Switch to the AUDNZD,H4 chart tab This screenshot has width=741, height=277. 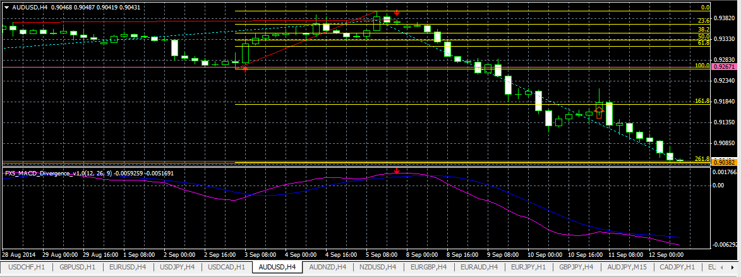point(328,267)
